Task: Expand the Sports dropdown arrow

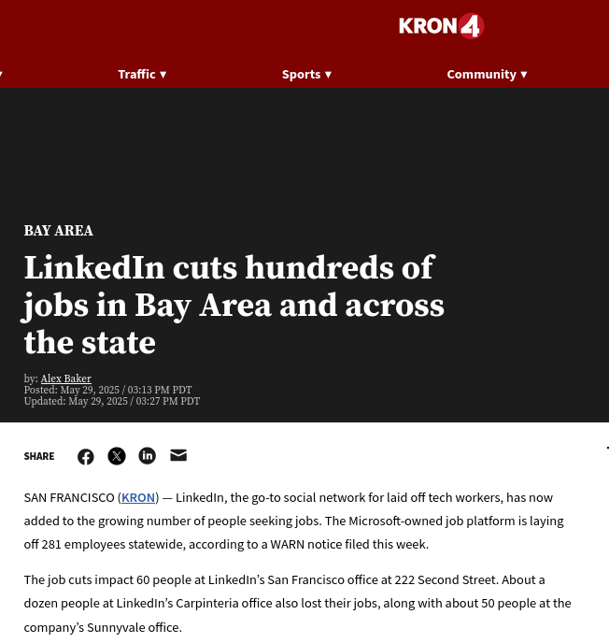Action: (328, 75)
